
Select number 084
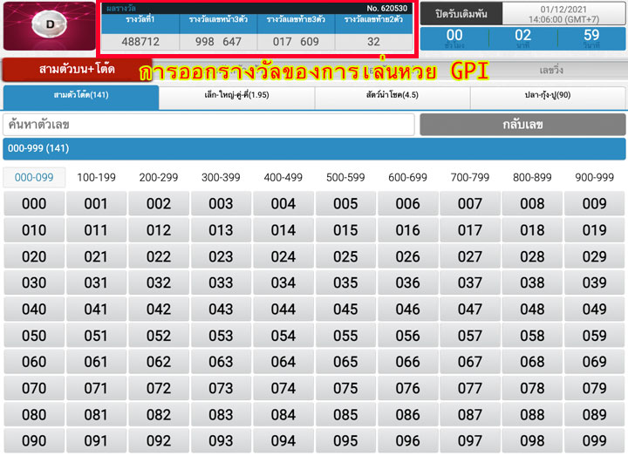tap(283, 415)
